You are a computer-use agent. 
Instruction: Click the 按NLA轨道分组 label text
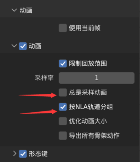pyautogui.click(x=91, y=107)
